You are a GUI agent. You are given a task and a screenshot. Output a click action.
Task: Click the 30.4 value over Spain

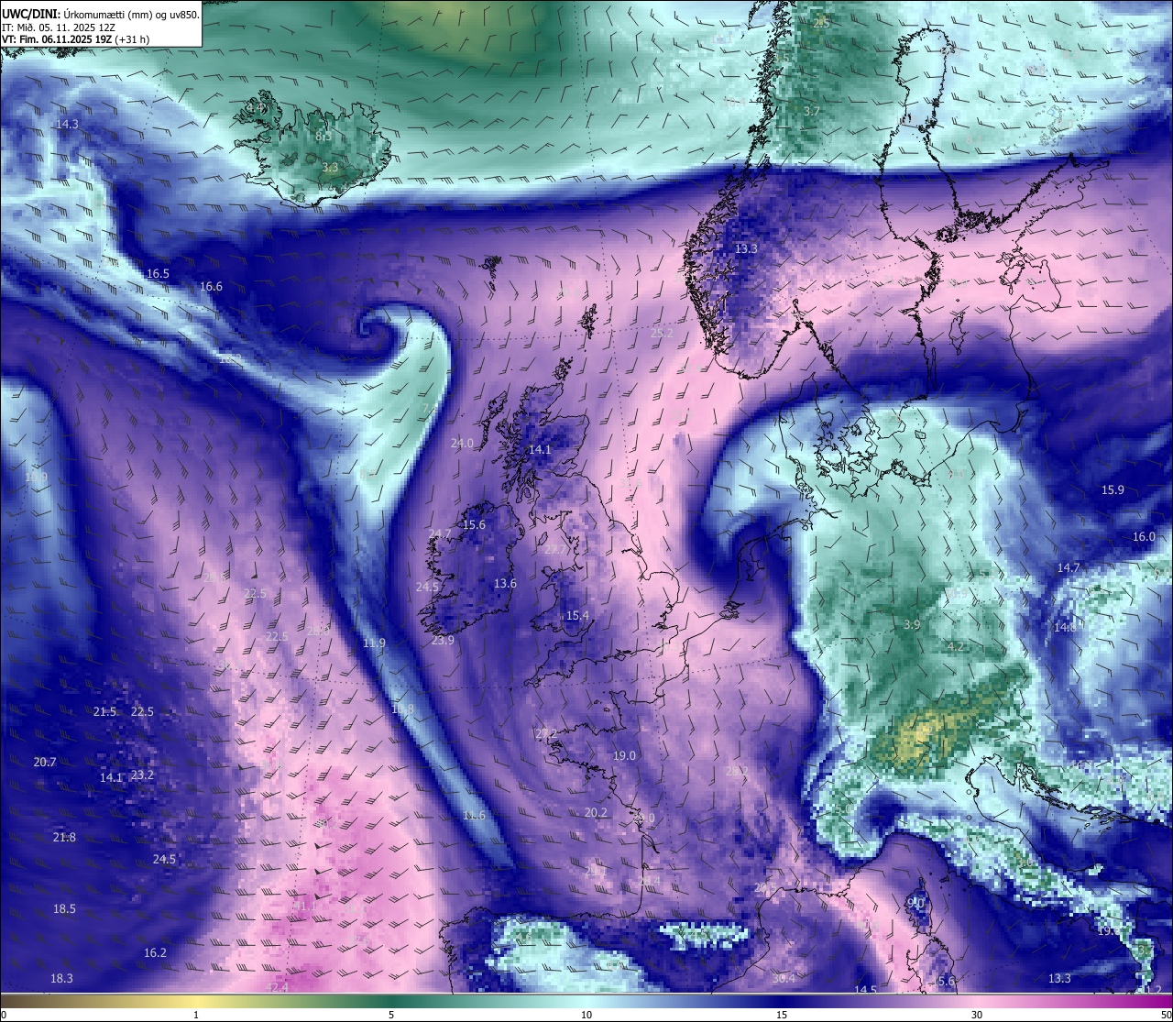click(x=783, y=979)
